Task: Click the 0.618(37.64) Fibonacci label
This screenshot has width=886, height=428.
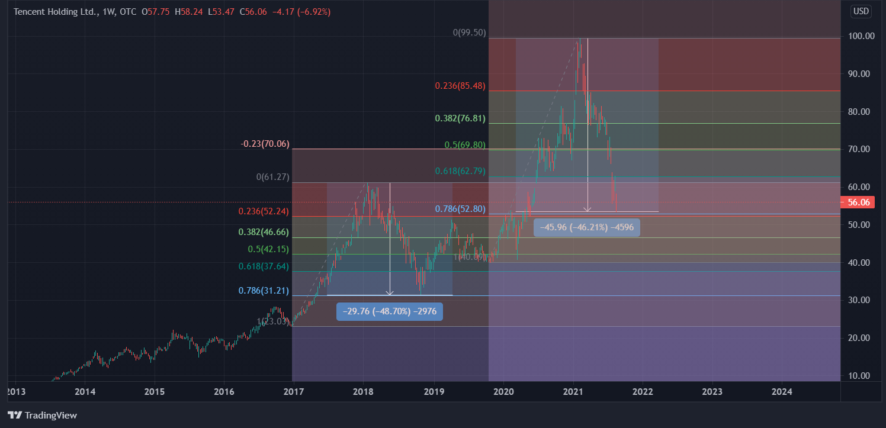Action: pos(264,266)
